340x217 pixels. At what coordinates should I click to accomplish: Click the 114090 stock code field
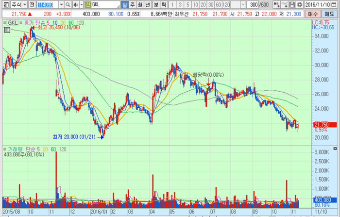[47, 5]
